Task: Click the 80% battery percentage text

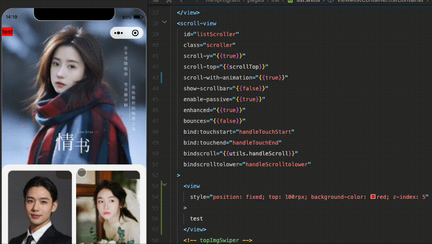Action: coord(127,17)
